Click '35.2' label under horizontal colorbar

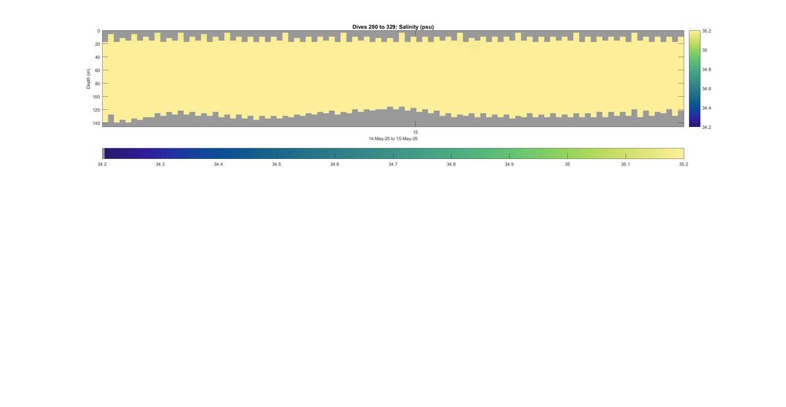coord(684,164)
